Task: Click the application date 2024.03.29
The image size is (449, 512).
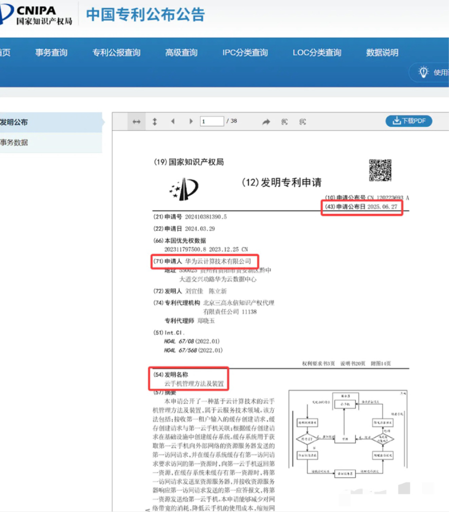Action: click(x=200, y=229)
